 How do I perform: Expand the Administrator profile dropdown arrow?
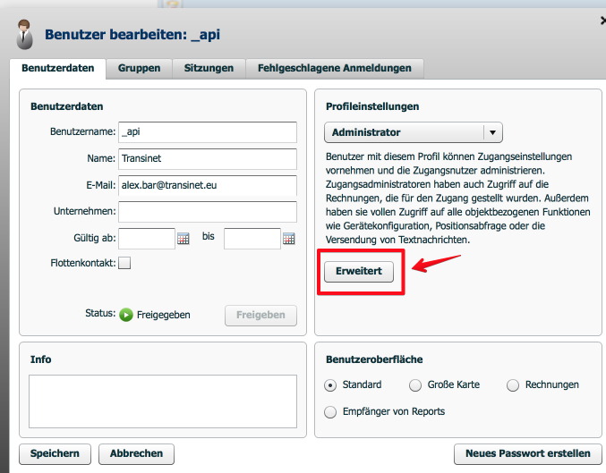coord(491,132)
